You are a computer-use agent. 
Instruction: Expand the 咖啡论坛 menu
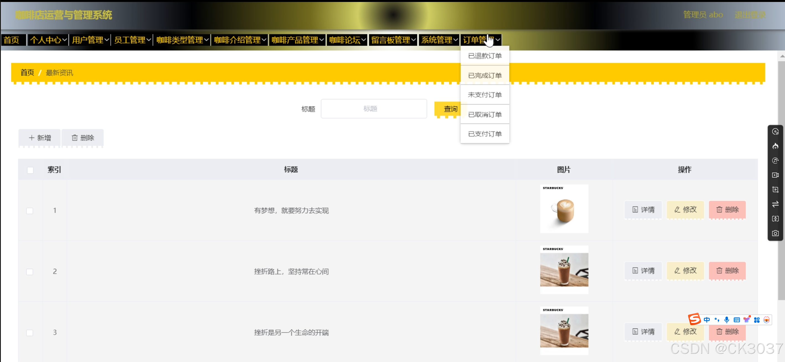[347, 40]
